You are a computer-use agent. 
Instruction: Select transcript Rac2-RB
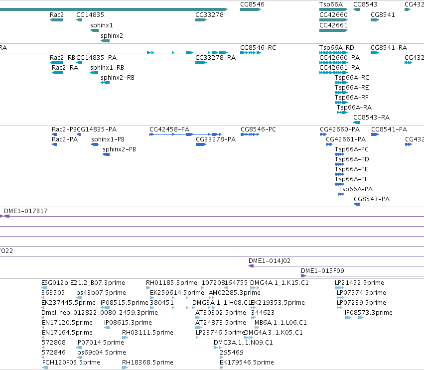pyautogui.click(x=56, y=63)
